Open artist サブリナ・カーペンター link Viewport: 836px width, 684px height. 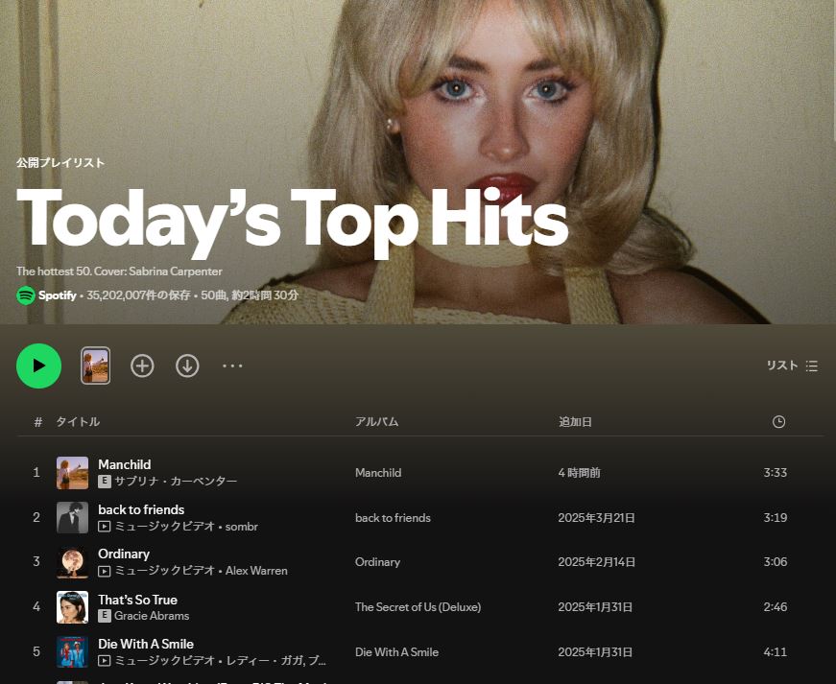click(176, 481)
